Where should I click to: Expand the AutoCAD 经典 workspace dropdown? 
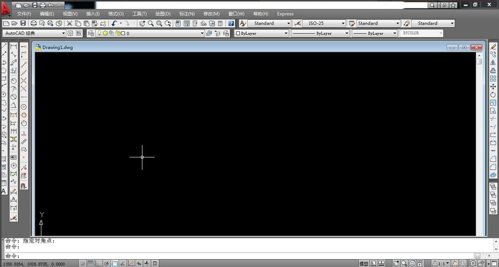click(63, 33)
